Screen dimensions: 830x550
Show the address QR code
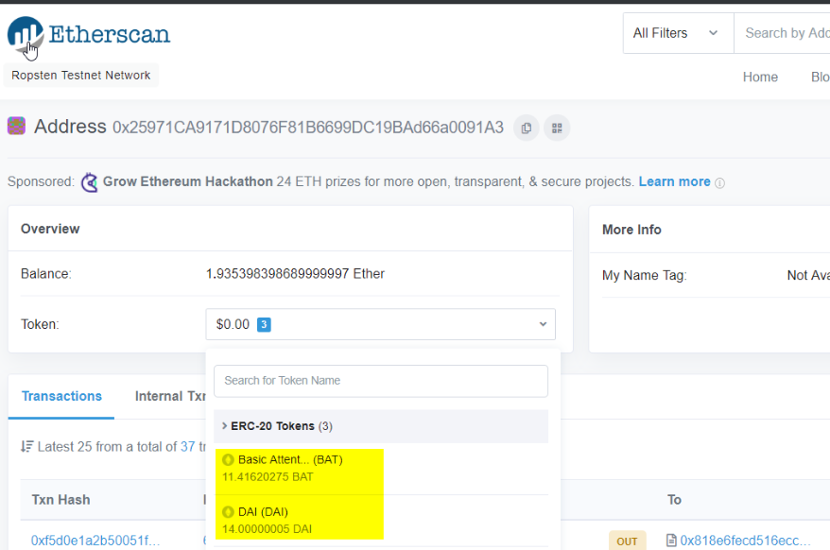[x=557, y=128]
